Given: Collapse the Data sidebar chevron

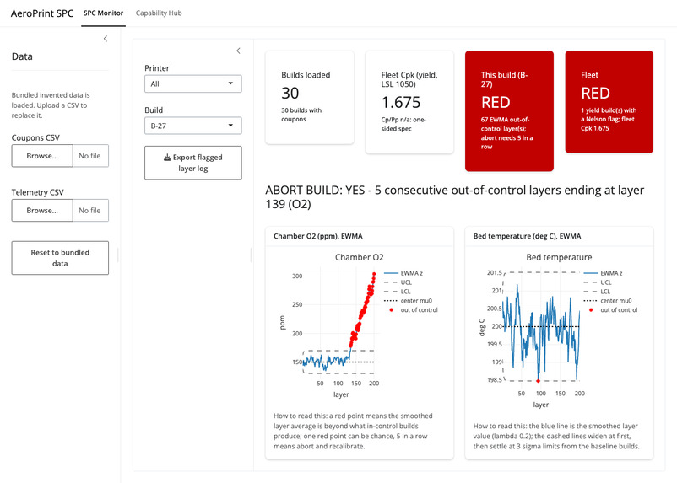Looking at the screenshot, I should pos(106,39).
